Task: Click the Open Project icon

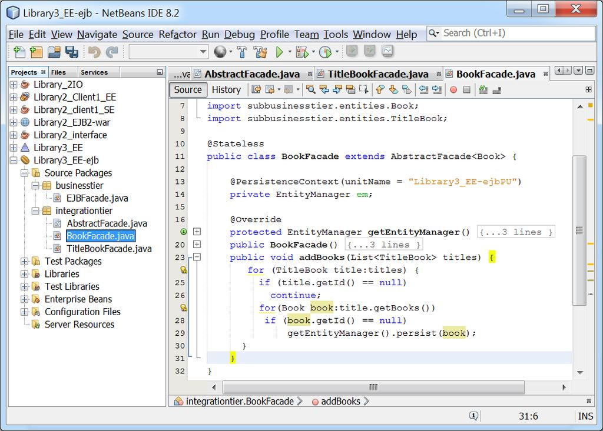Action: pos(54,52)
